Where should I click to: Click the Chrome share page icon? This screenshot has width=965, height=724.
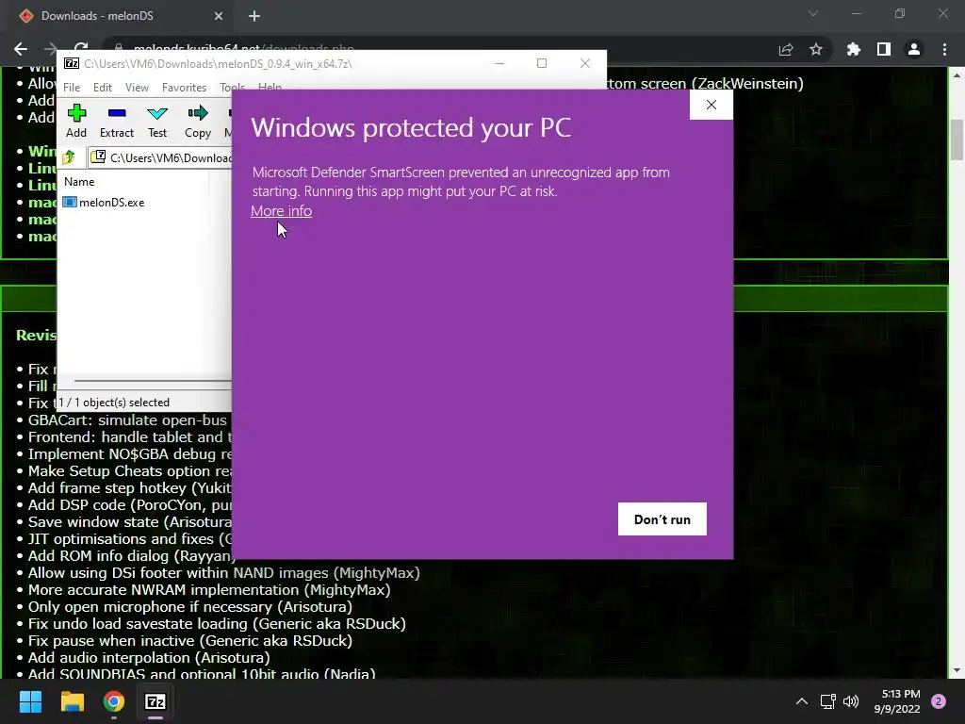786,49
